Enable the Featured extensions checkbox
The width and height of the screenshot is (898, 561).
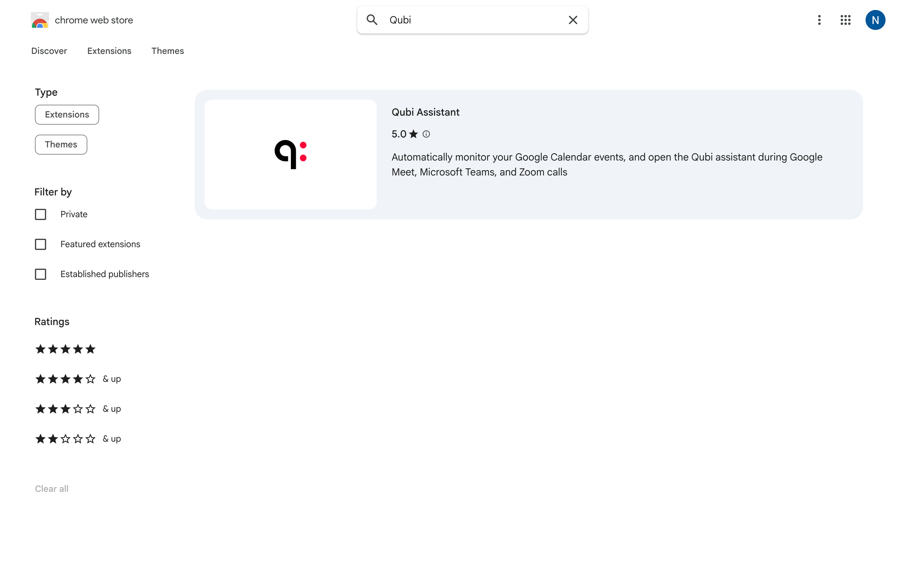41,245
